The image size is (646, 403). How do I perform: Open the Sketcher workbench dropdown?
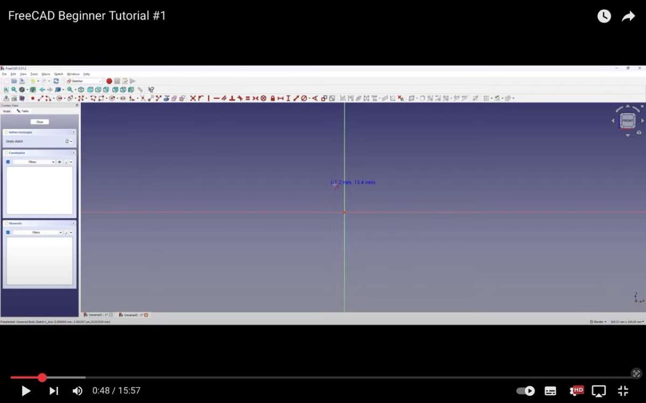(x=83, y=81)
